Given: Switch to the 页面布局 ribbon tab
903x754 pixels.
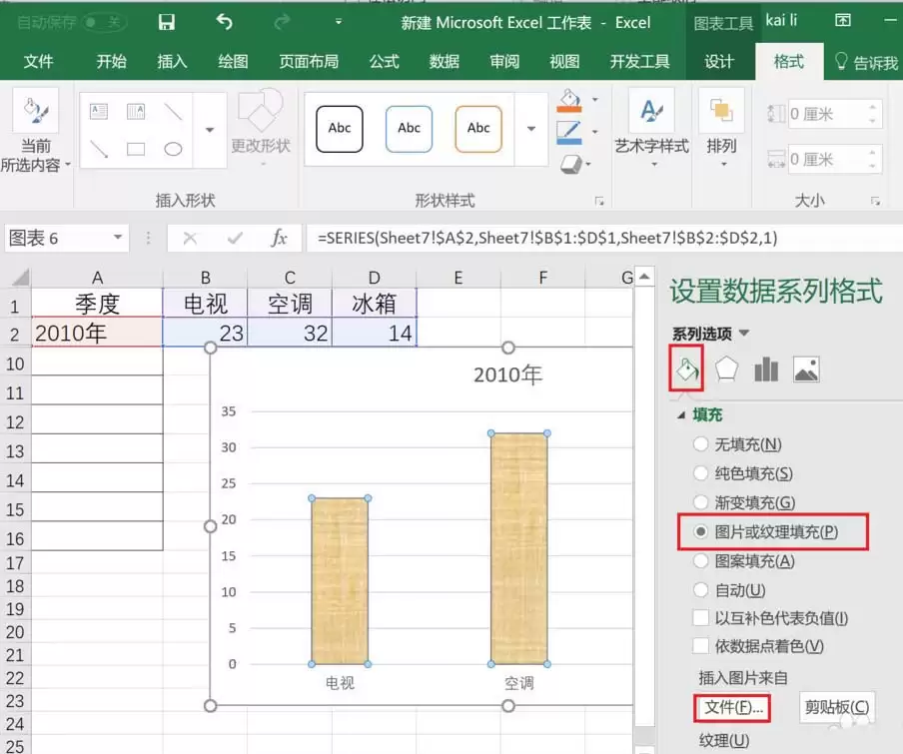Looking at the screenshot, I should [x=309, y=61].
